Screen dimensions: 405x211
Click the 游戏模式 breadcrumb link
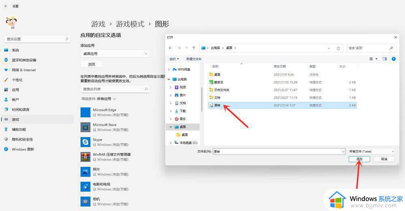pos(130,24)
